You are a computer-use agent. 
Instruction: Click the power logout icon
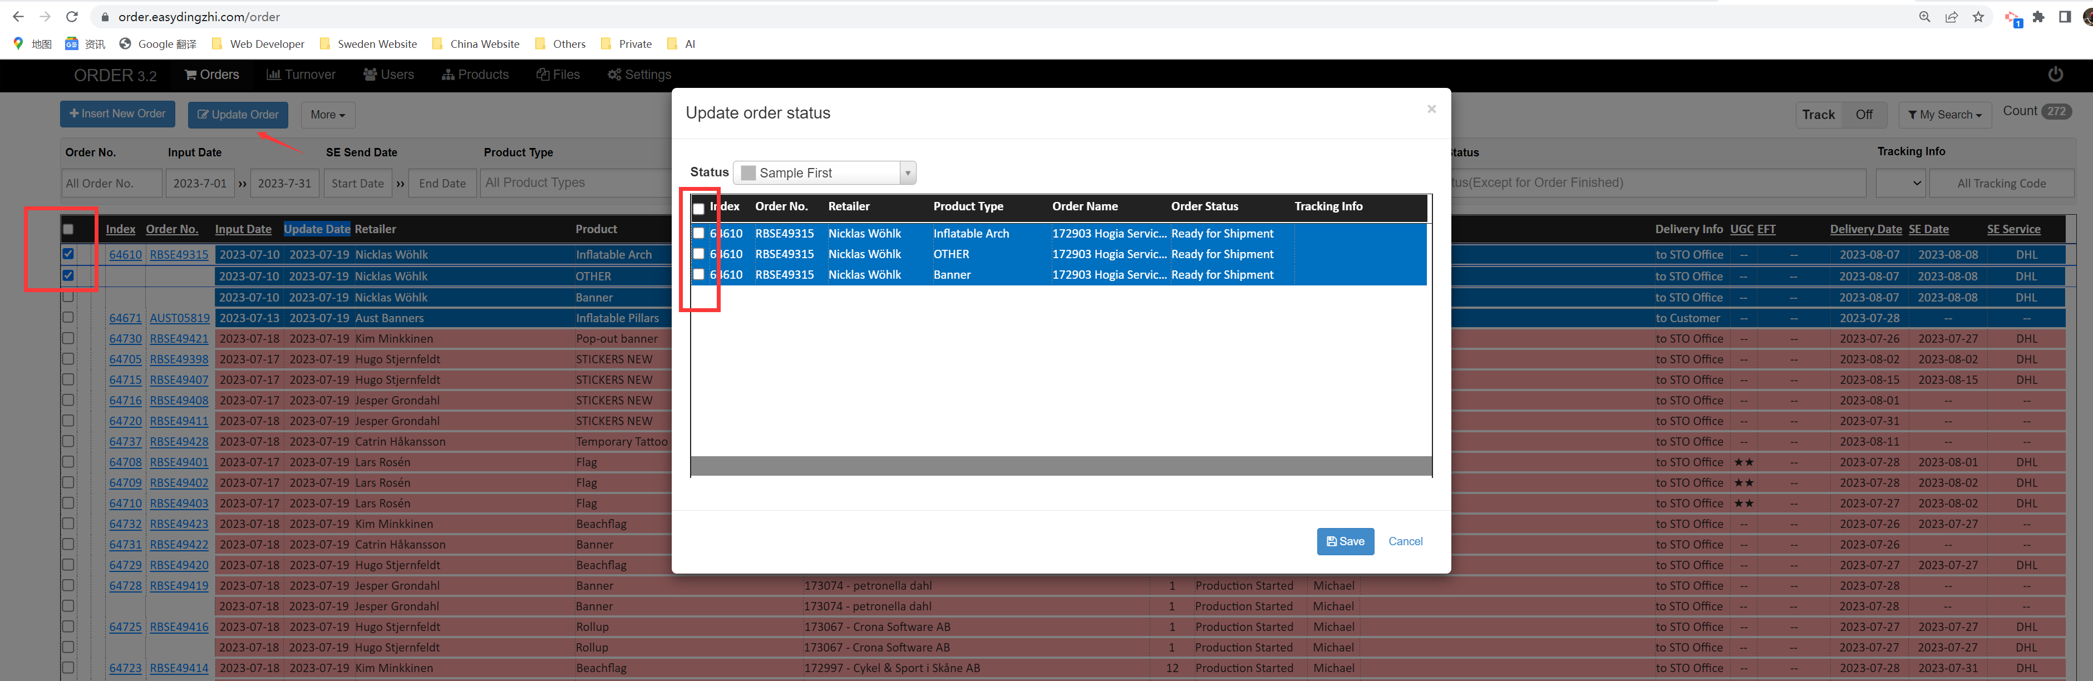2055,75
